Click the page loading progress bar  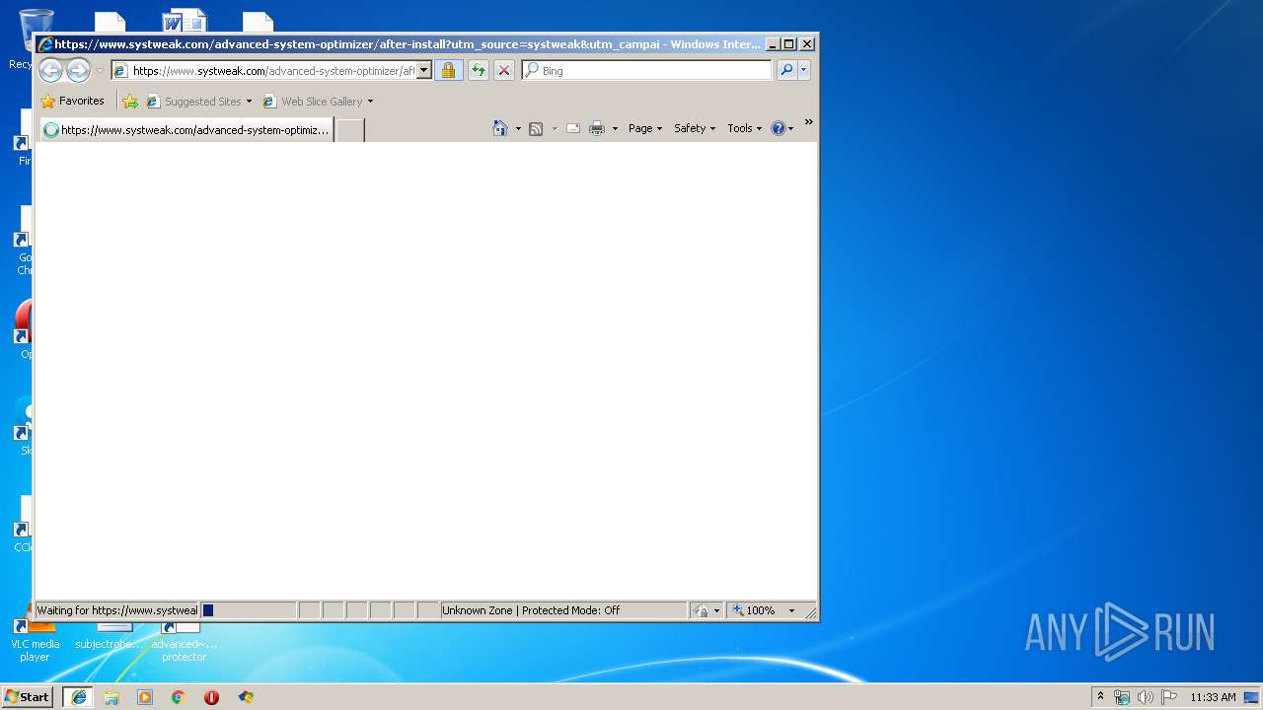[248, 610]
